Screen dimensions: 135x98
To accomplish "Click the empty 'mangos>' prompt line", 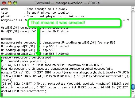I will [x=7, y=39].
